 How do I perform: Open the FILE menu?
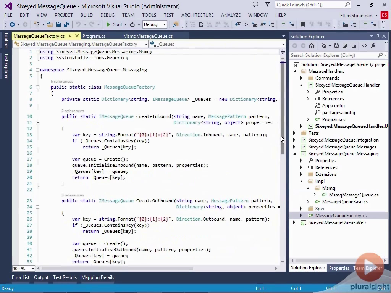pyautogui.click(x=8, y=15)
